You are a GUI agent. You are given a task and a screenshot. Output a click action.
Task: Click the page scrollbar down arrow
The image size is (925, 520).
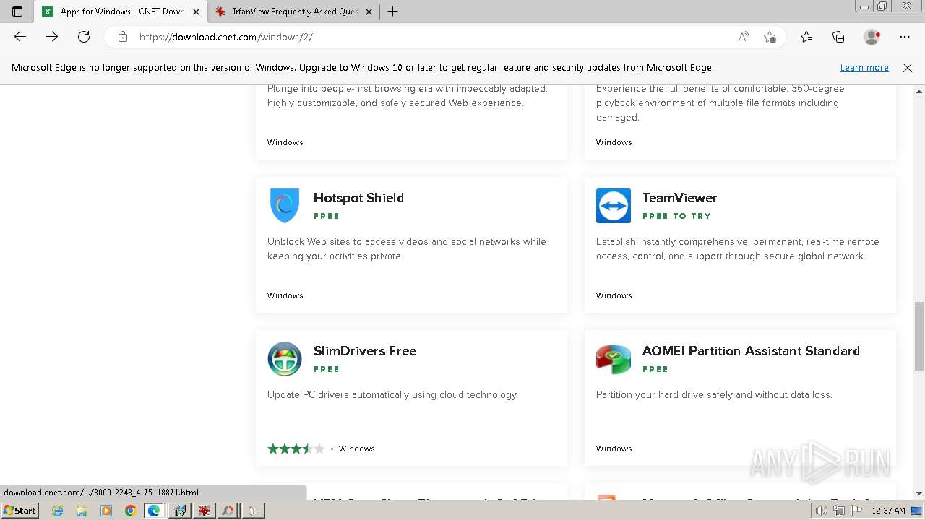coord(919,493)
